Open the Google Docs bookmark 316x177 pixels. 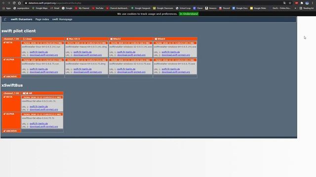[x=240, y=8]
